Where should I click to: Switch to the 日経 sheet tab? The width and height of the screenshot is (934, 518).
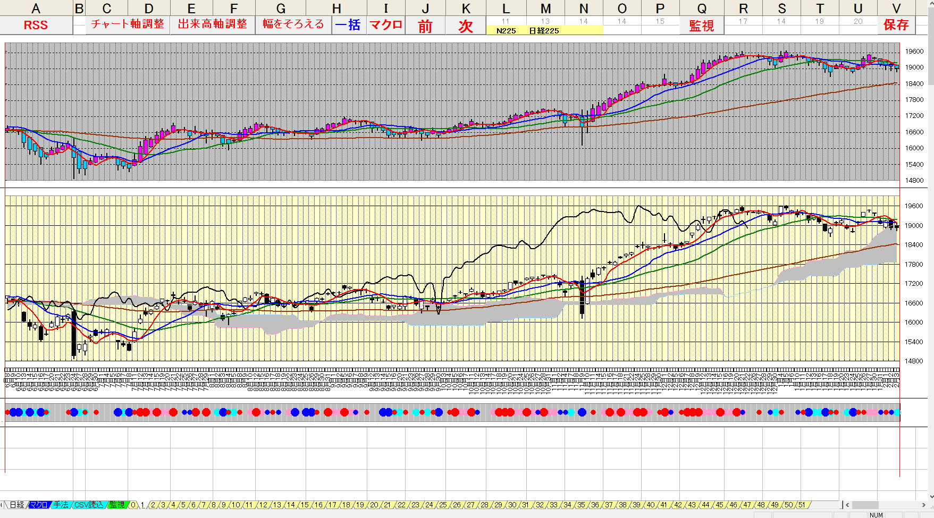click(17, 505)
